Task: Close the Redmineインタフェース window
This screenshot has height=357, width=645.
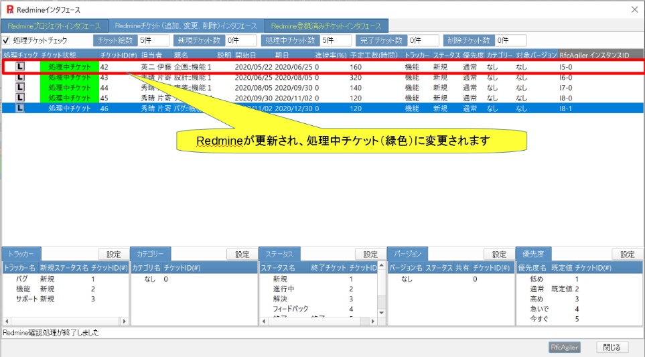Action: pyautogui.click(x=634, y=9)
